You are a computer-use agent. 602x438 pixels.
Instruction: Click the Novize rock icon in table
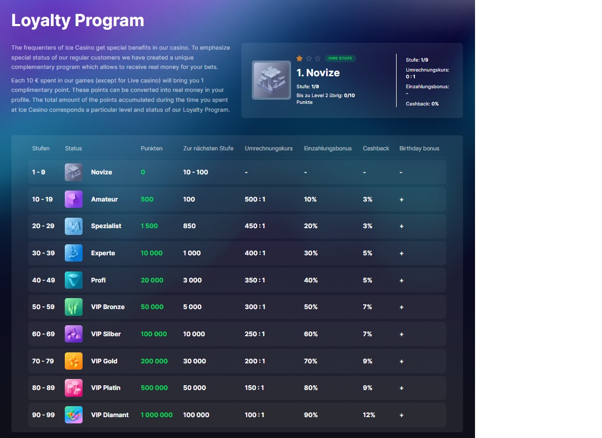(x=73, y=172)
